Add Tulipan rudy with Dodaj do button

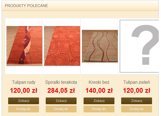24,109
